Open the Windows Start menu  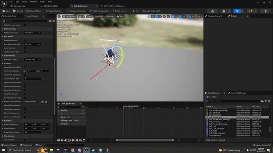3,150
